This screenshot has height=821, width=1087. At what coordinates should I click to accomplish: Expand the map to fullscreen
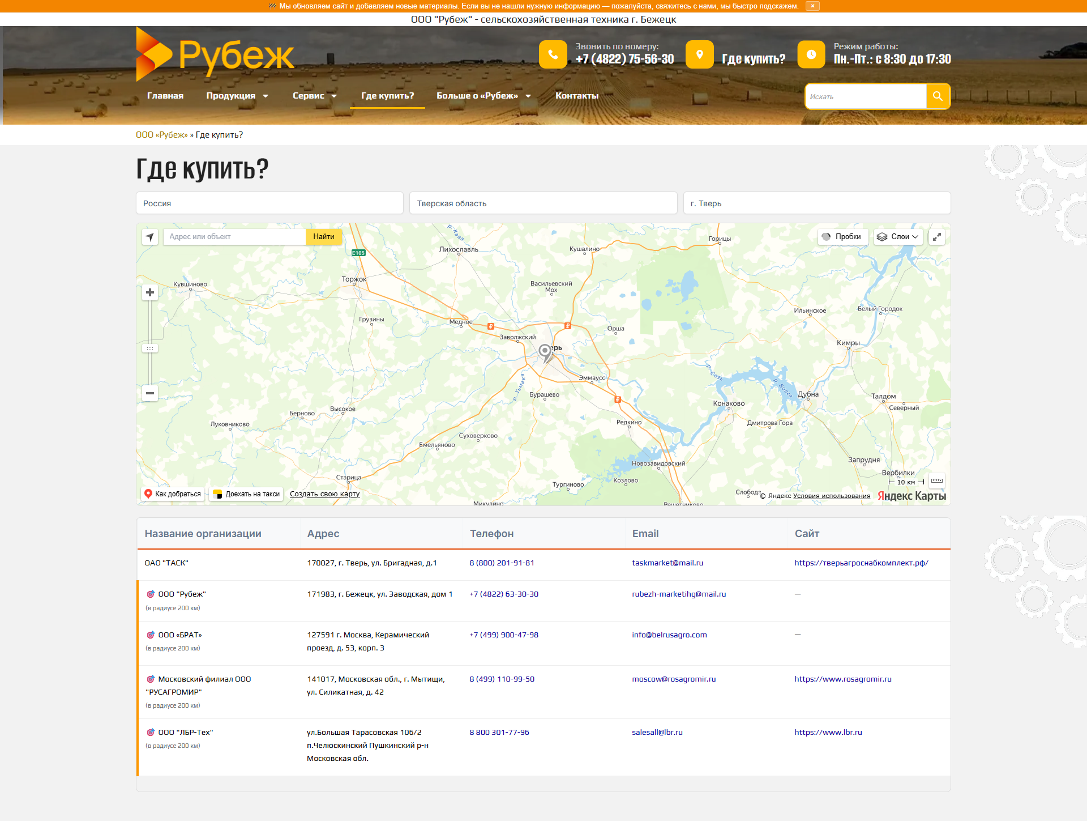pos(937,236)
